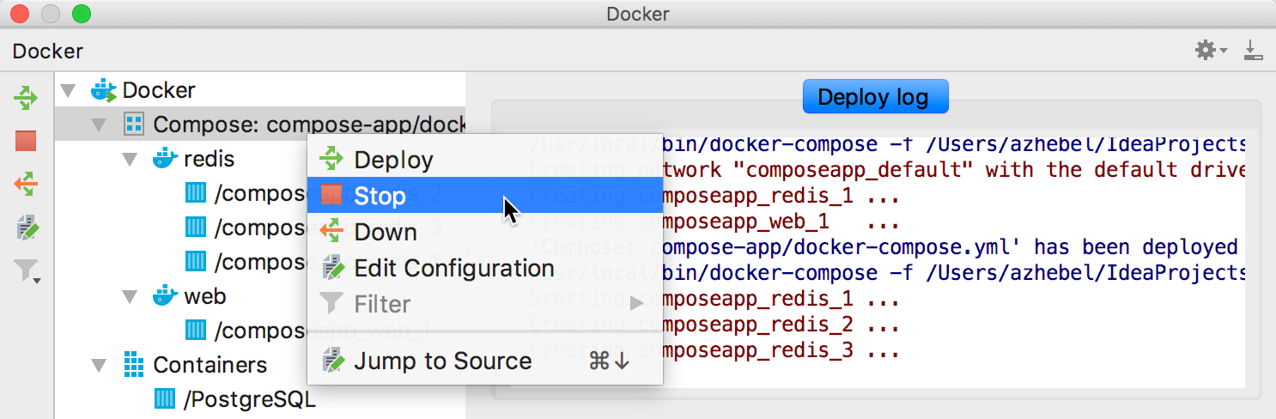Screen dimensions: 1276x419
Task: Click Jump to Source menu entry
Action: [442, 361]
